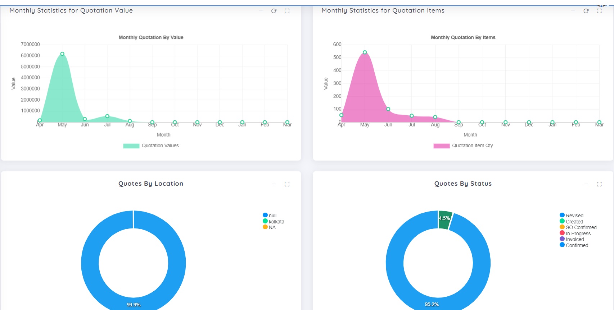Toggle the Revised status legend item
614x310 pixels.
tap(572, 216)
